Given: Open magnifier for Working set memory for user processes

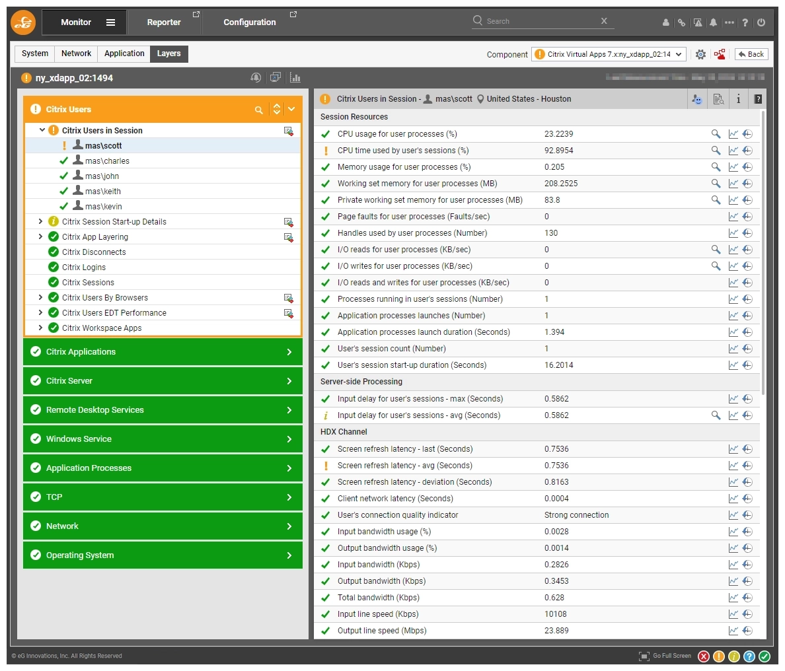Looking at the screenshot, I should pos(716,184).
